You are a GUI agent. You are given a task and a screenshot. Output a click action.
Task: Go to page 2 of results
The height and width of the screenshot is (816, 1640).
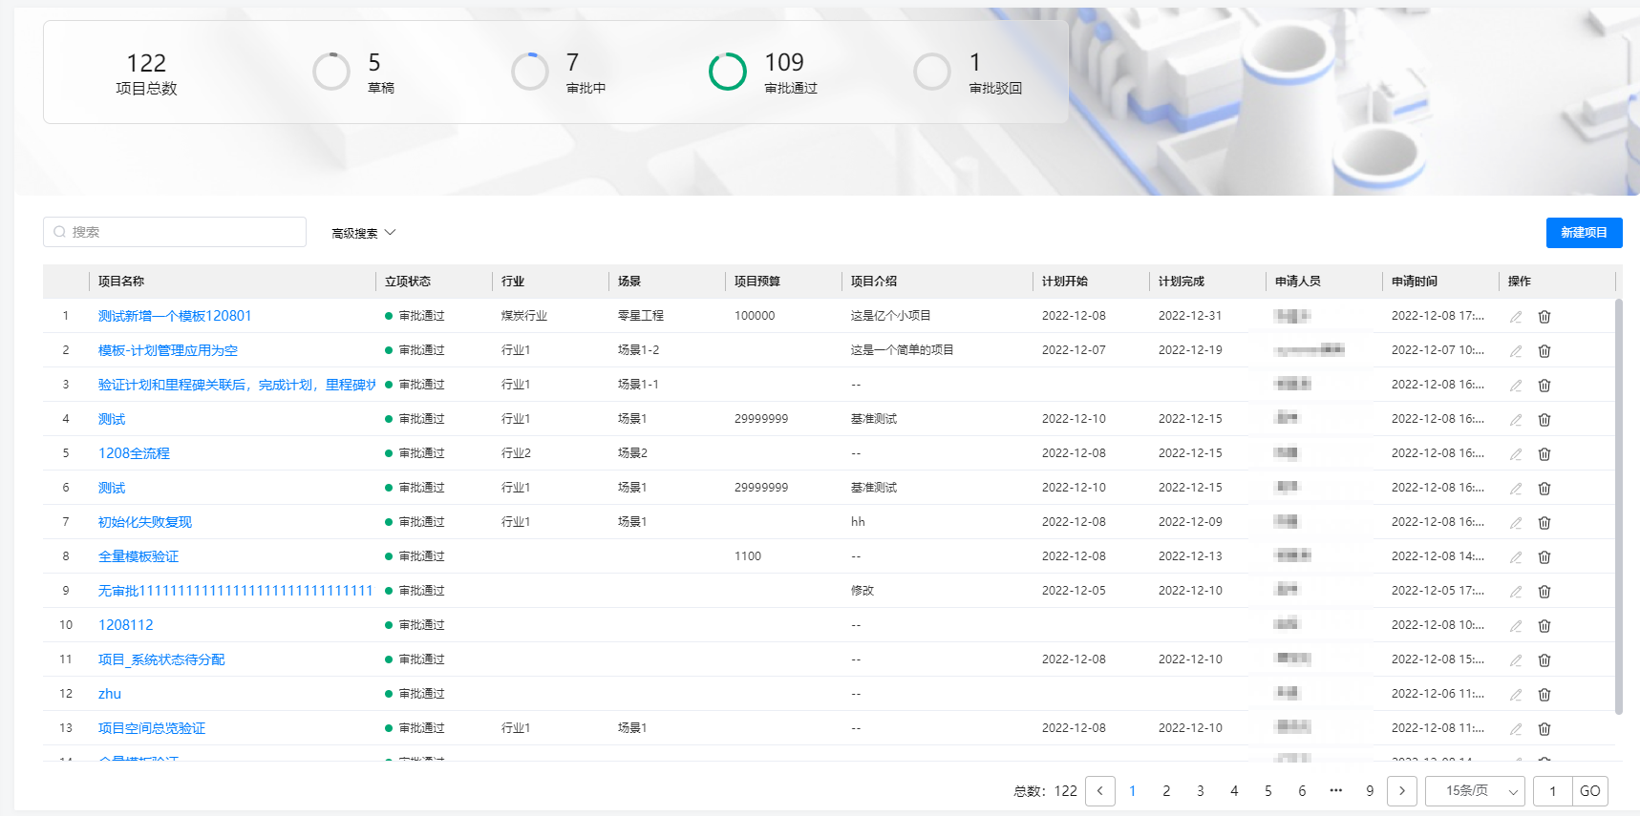[x=1166, y=791]
